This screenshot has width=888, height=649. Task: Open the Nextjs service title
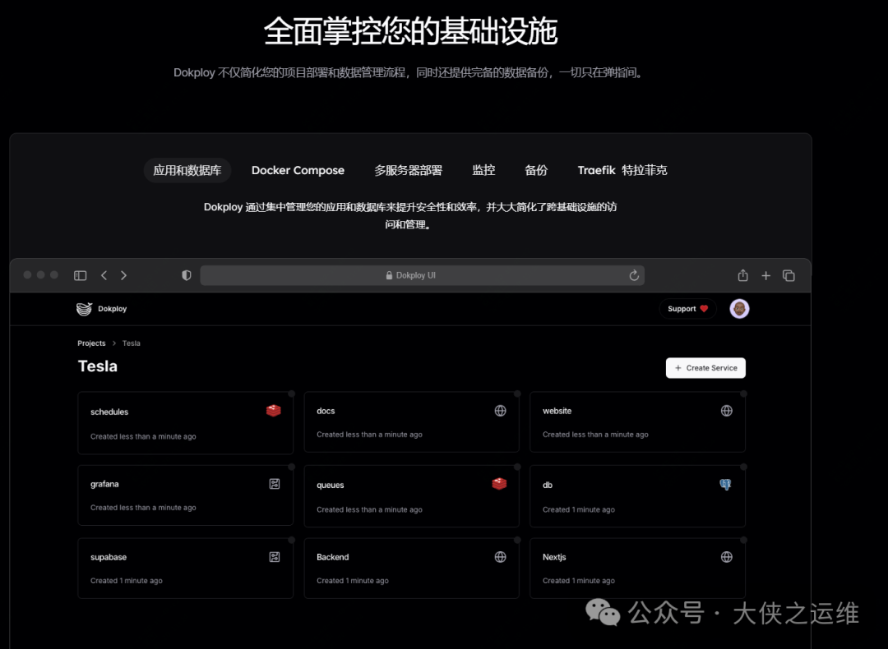554,557
